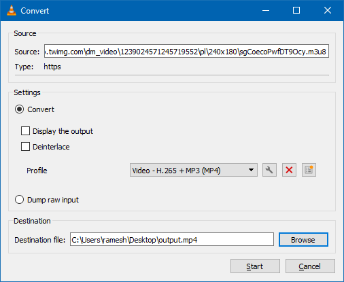Minimize the Convert window
Screen dimensions: 344x282
266,10
